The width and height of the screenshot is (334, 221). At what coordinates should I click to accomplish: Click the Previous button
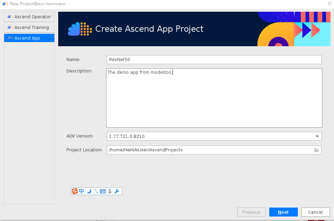251,212
